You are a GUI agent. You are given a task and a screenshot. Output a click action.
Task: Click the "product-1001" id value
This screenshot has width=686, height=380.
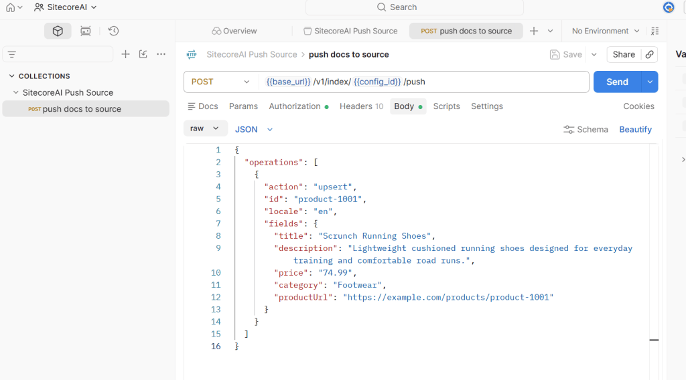[328, 199]
